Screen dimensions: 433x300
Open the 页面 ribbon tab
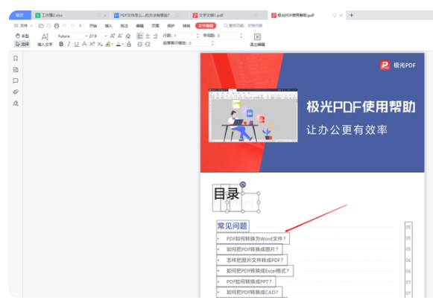(x=155, y=25)
